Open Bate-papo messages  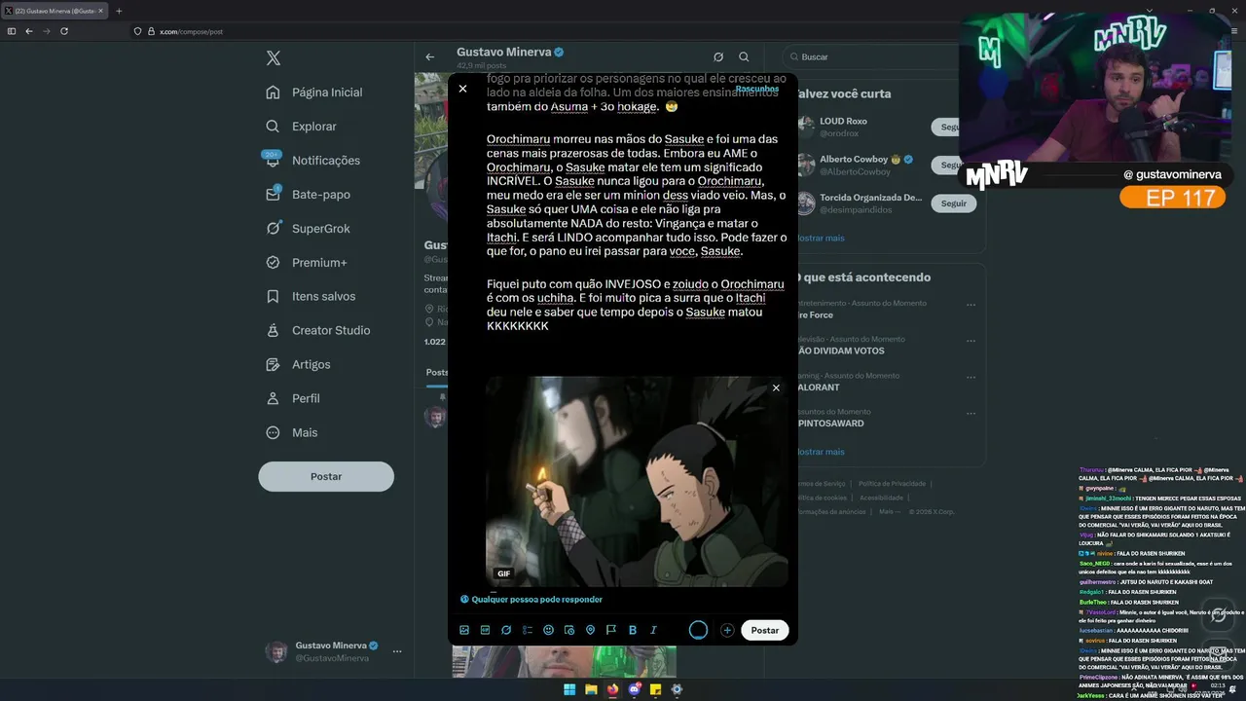pos(309,195)
